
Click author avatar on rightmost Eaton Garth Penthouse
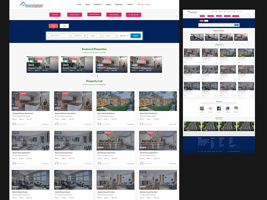(142, 124)
